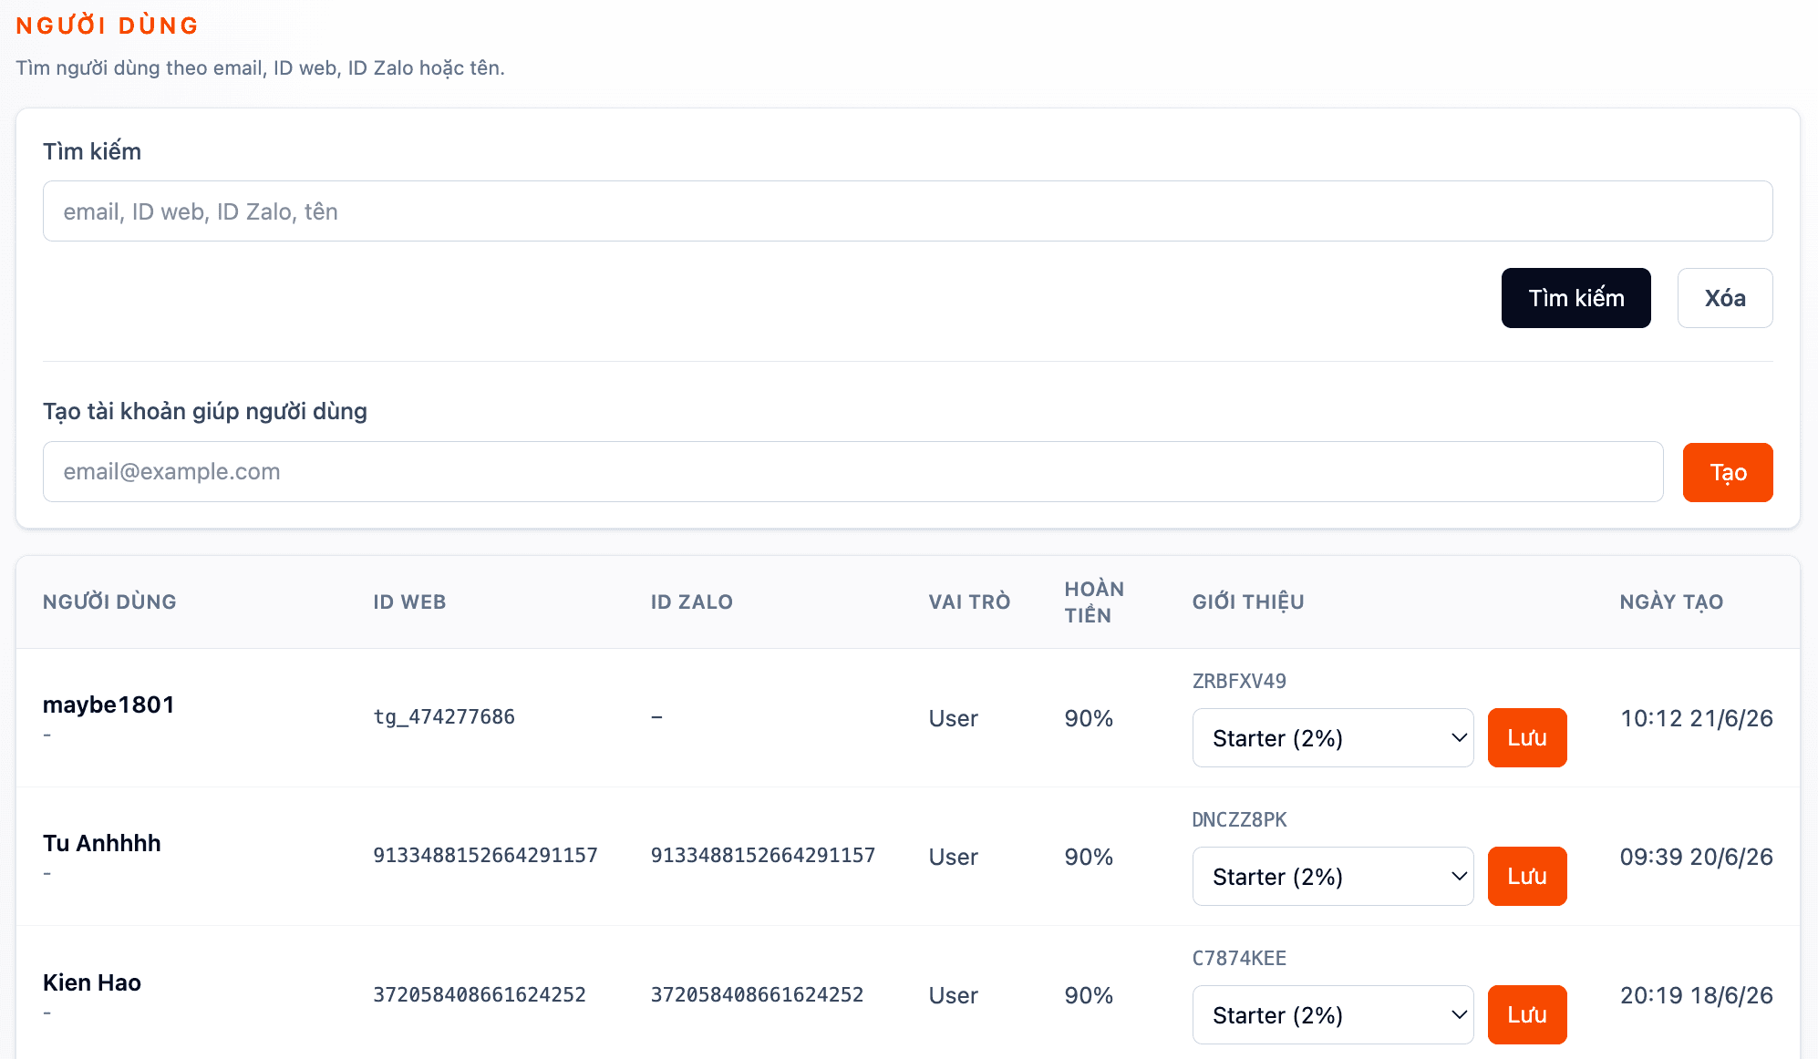Click the User role in Tu Anhhhh row

tap(953, 857)
